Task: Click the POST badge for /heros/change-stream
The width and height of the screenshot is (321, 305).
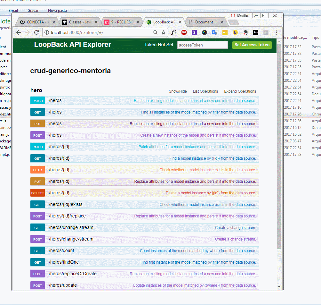Action: (37, 239)
